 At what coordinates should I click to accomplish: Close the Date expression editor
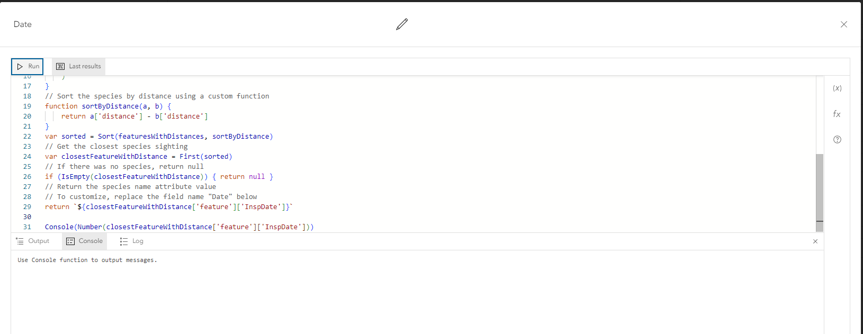click(844, 24)
